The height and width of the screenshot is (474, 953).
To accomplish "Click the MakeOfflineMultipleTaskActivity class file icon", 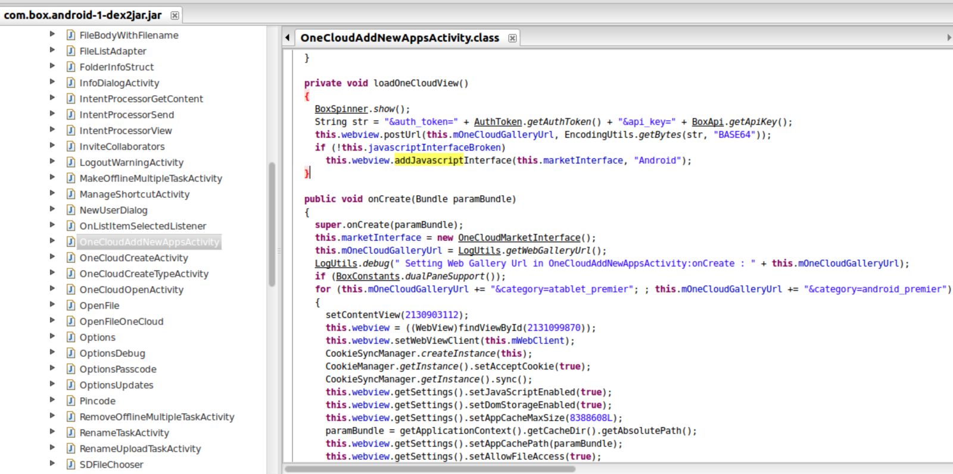I will click(x=71, y=178).
